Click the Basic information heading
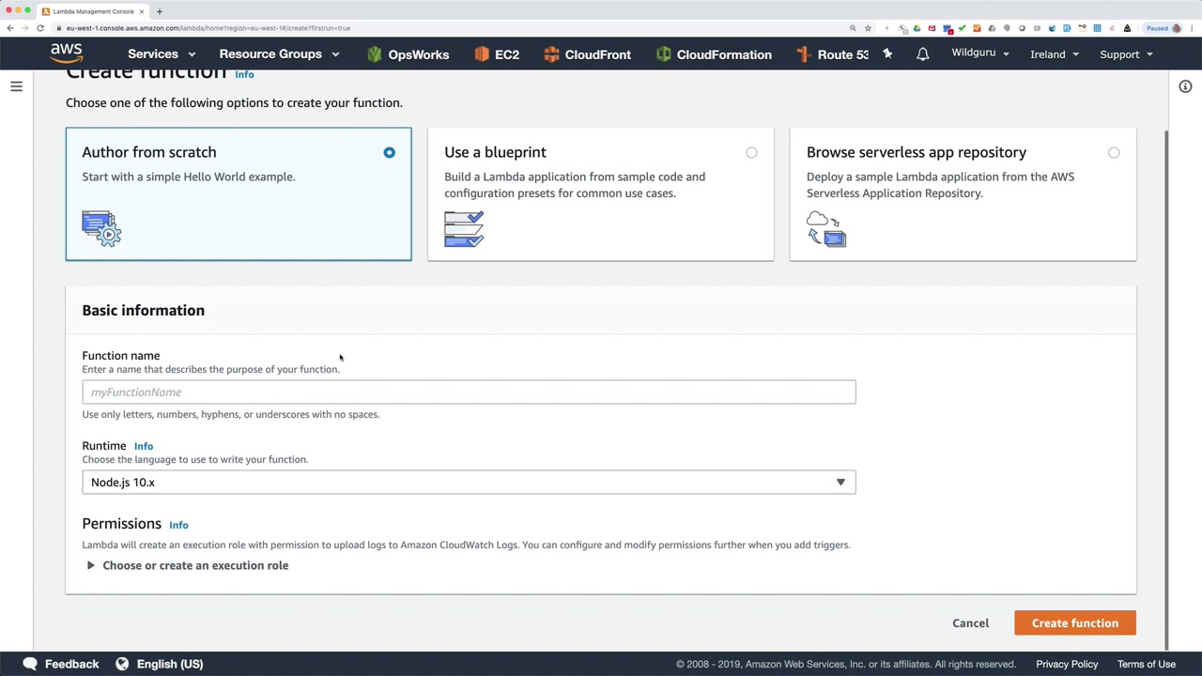Viewport: 1202px width, 676px height. click(143, 311)
